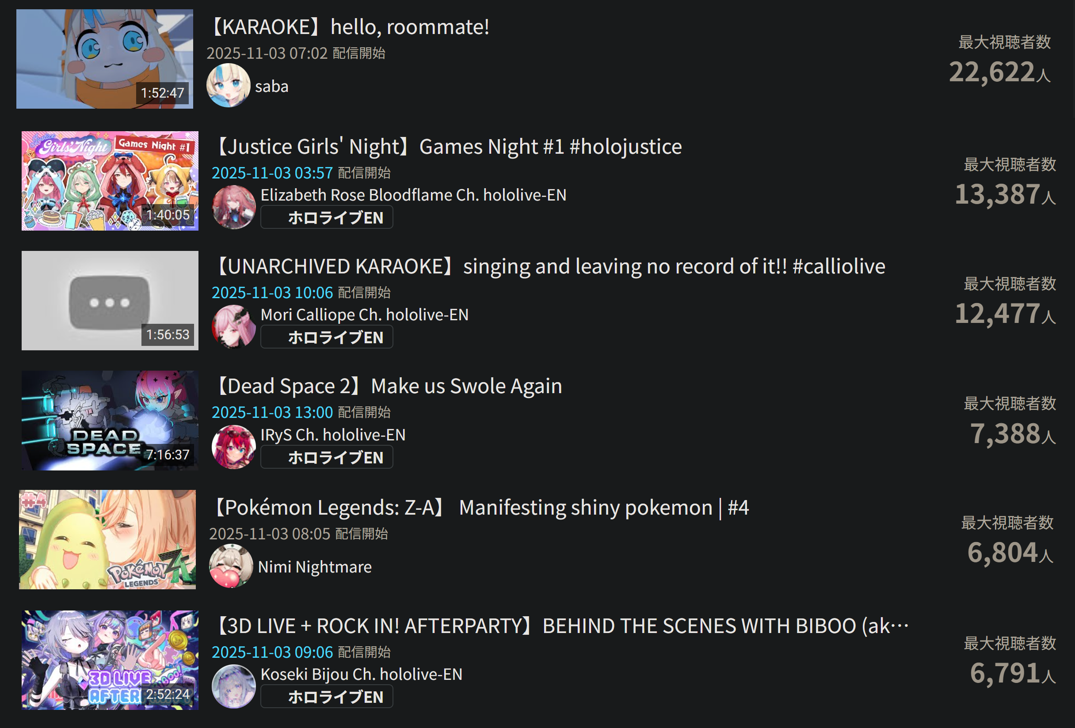Open Justice Girls' Night Games Night title
The width and height of the screenshot is (1075, 728).
(447, 147)
